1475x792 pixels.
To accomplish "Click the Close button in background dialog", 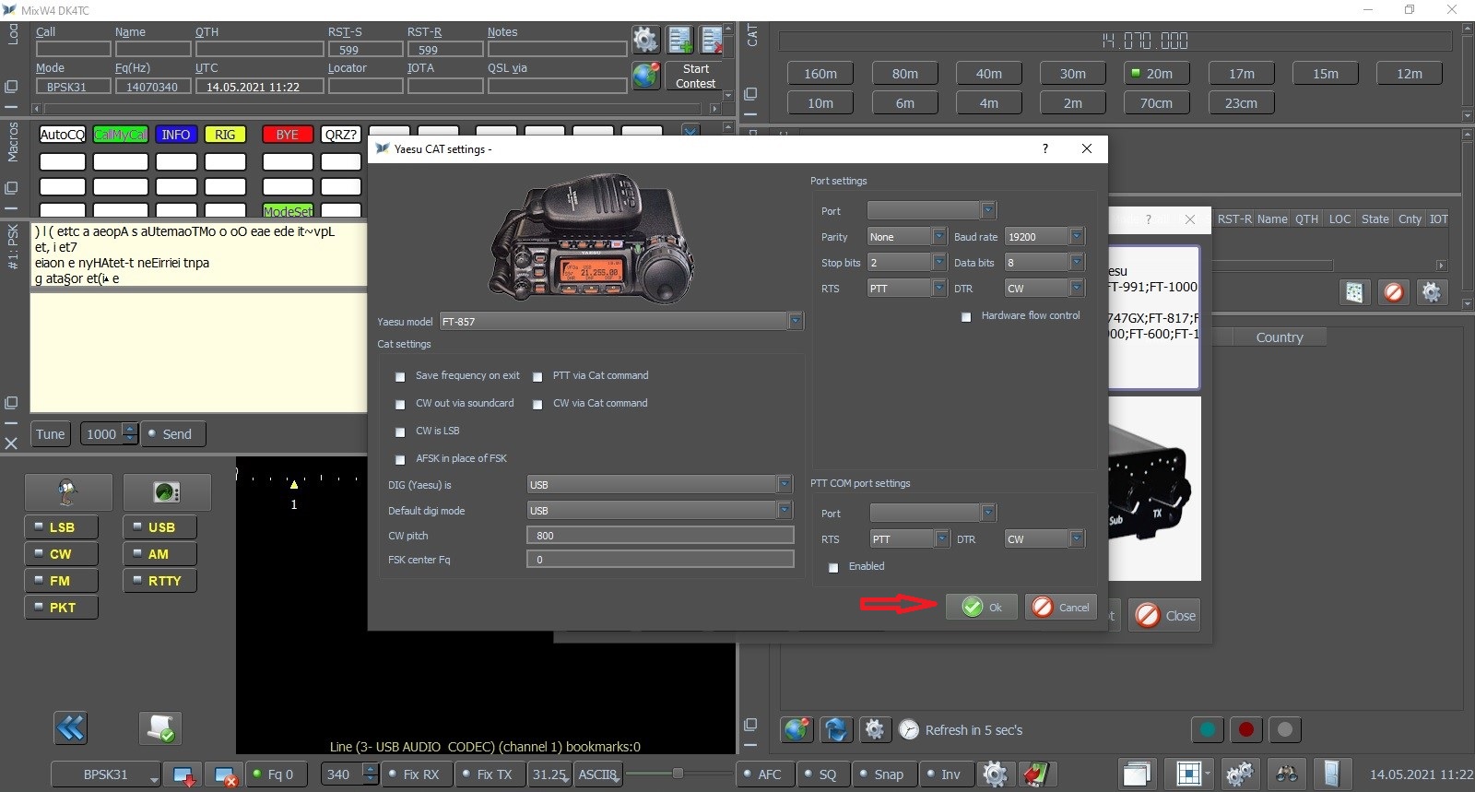I will click(x=1166, y=616).
